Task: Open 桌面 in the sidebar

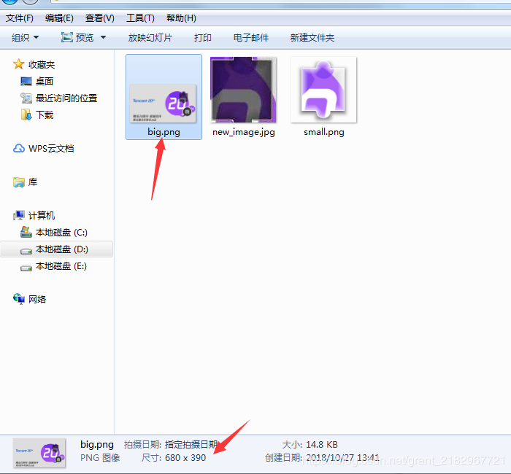Action: click(45, 82)
